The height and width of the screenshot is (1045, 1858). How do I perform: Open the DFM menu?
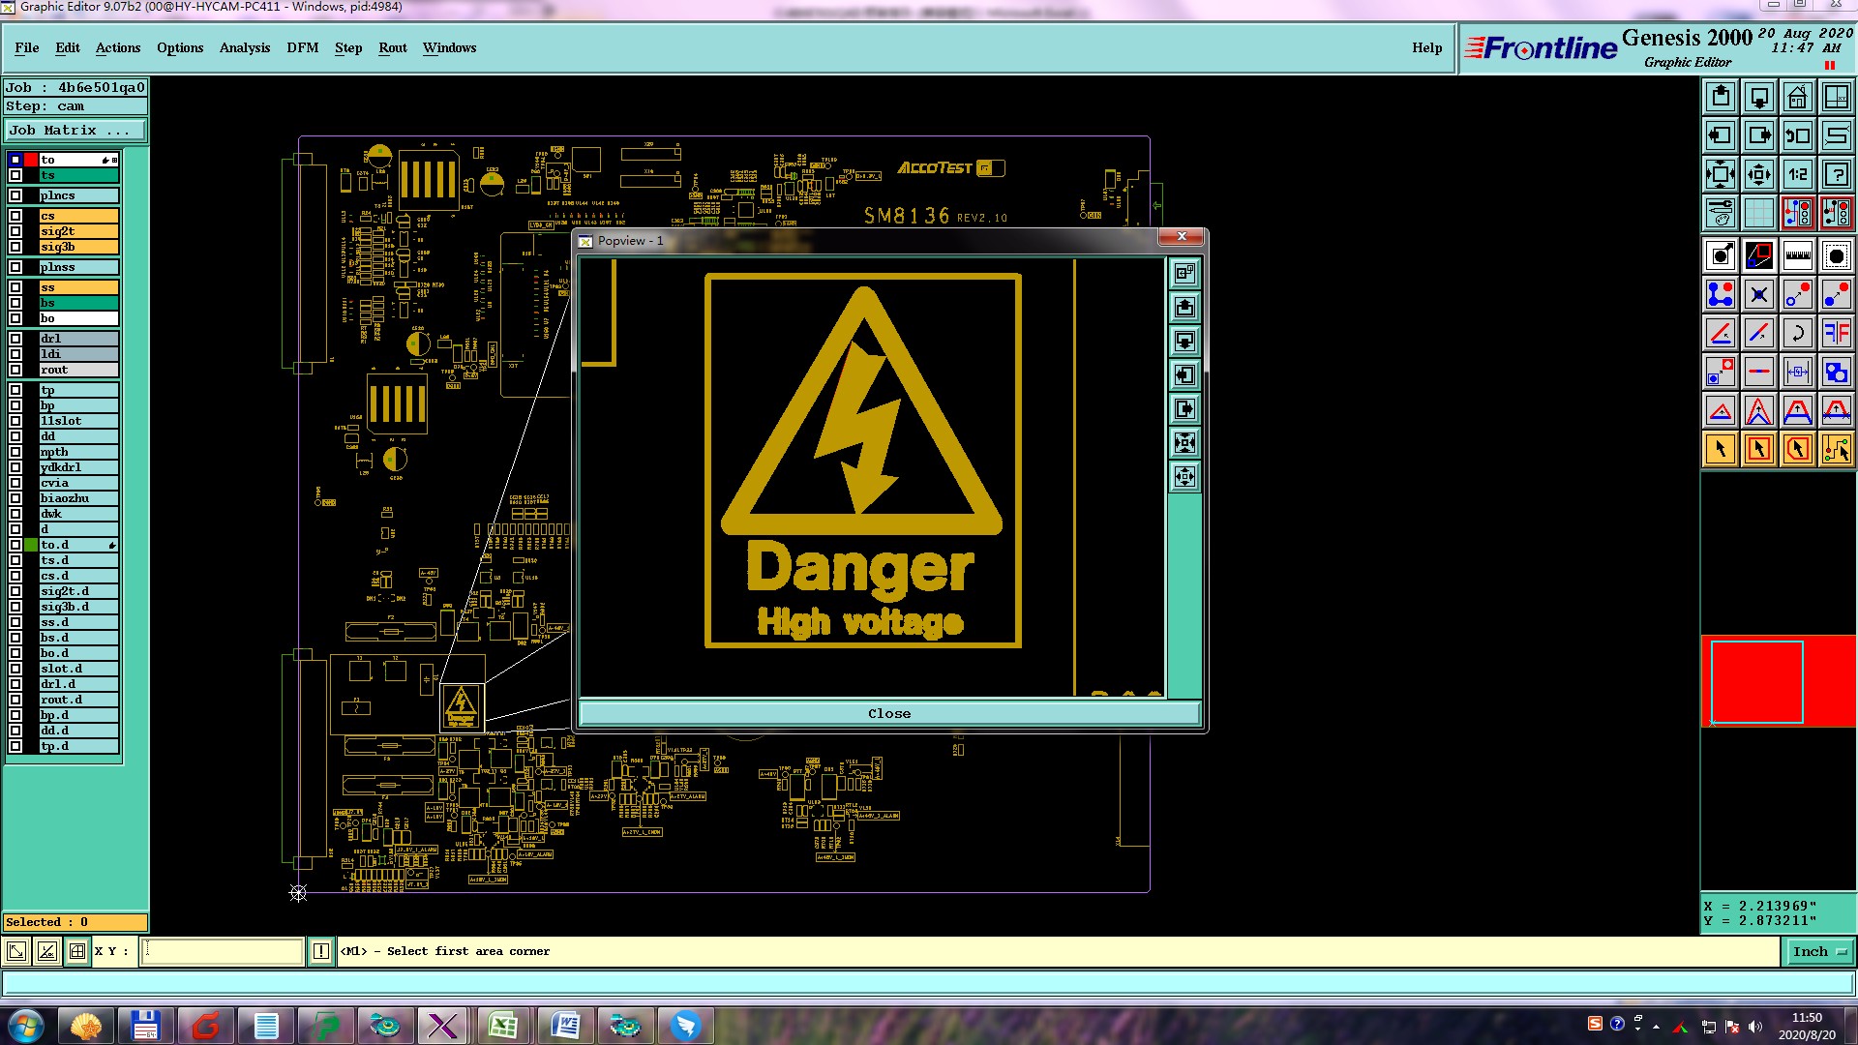302,47
